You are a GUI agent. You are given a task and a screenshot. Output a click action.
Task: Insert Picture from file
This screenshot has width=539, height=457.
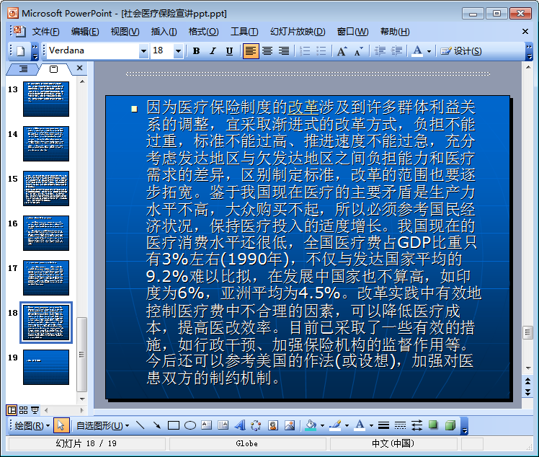coord(290,426)
